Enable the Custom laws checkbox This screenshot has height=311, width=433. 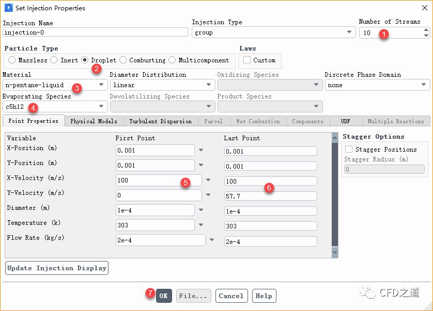point(247,60)
